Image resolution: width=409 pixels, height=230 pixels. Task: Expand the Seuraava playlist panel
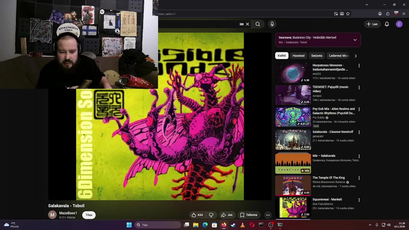click(355, 40)
